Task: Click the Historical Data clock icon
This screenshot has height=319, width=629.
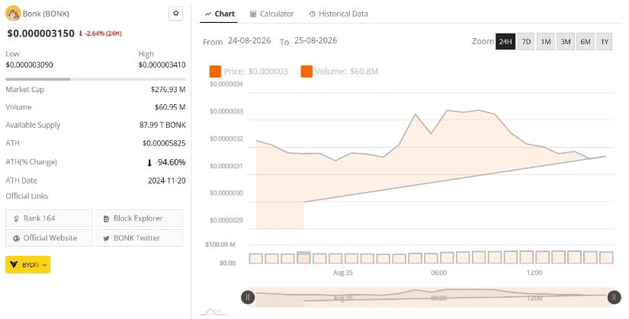Action: tap(312, 14)
